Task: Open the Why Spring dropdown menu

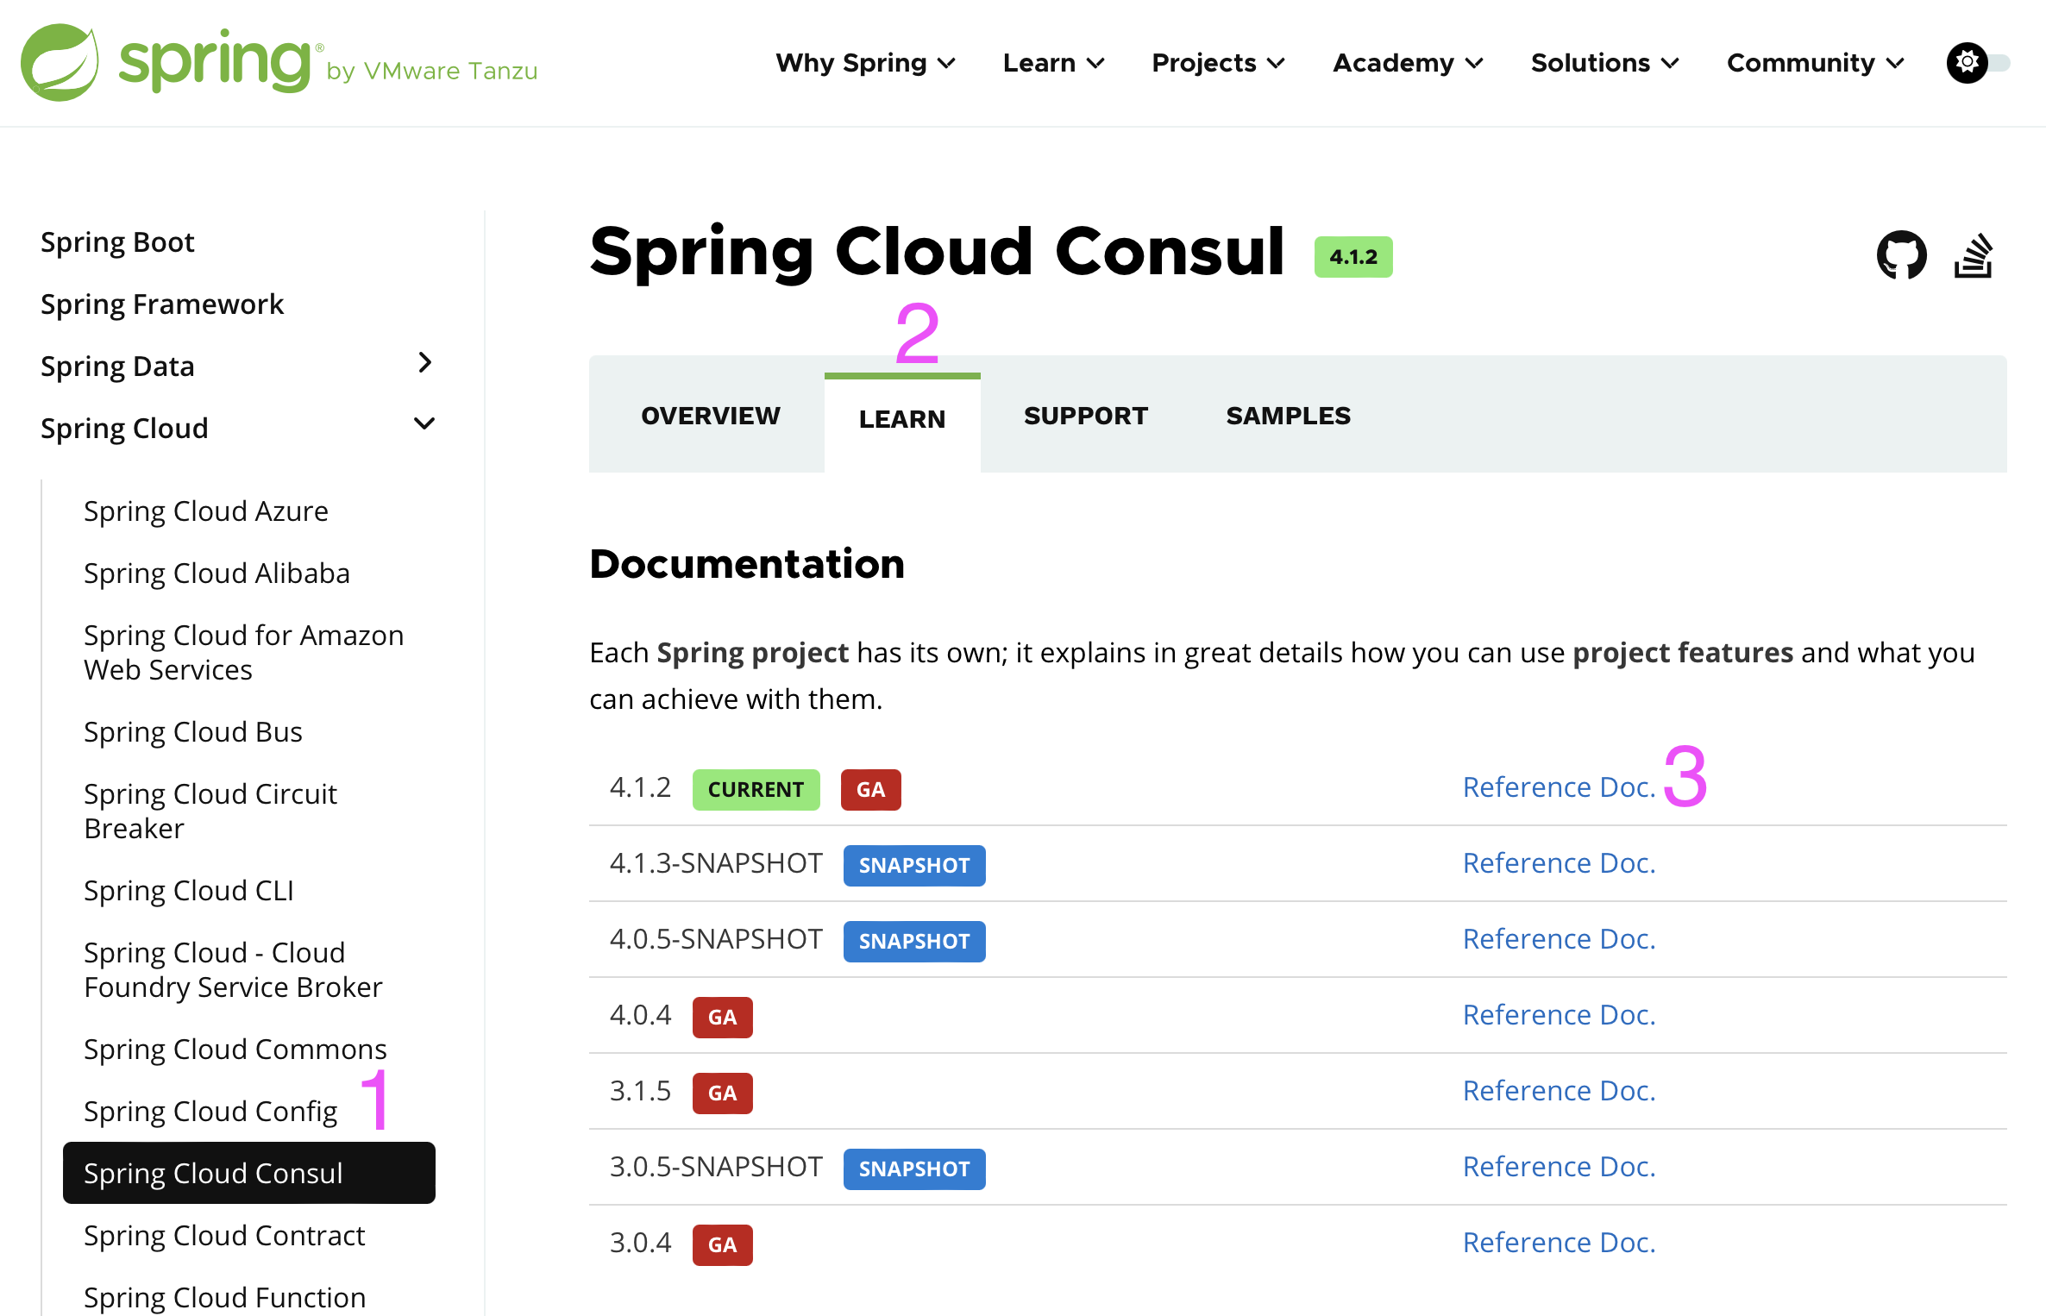Action: [x=865, y=63]
